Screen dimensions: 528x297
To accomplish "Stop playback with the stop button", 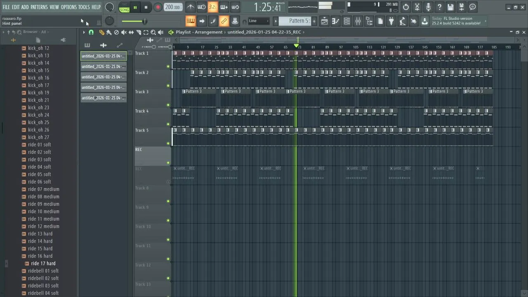I will tap(146, 7).
